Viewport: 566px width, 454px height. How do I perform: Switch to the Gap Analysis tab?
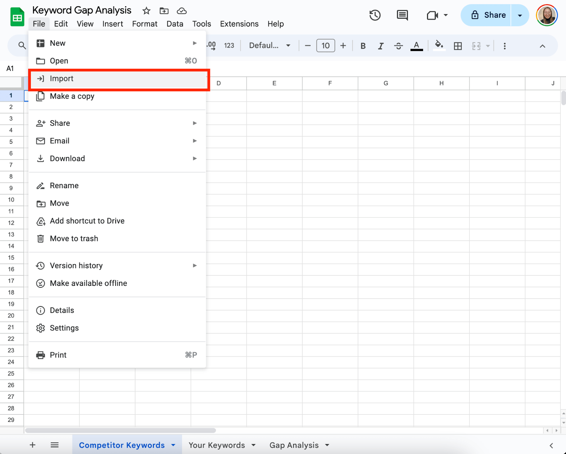point(294,445)
